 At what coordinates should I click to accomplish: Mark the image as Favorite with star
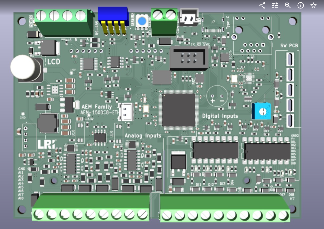click(313, 5)
